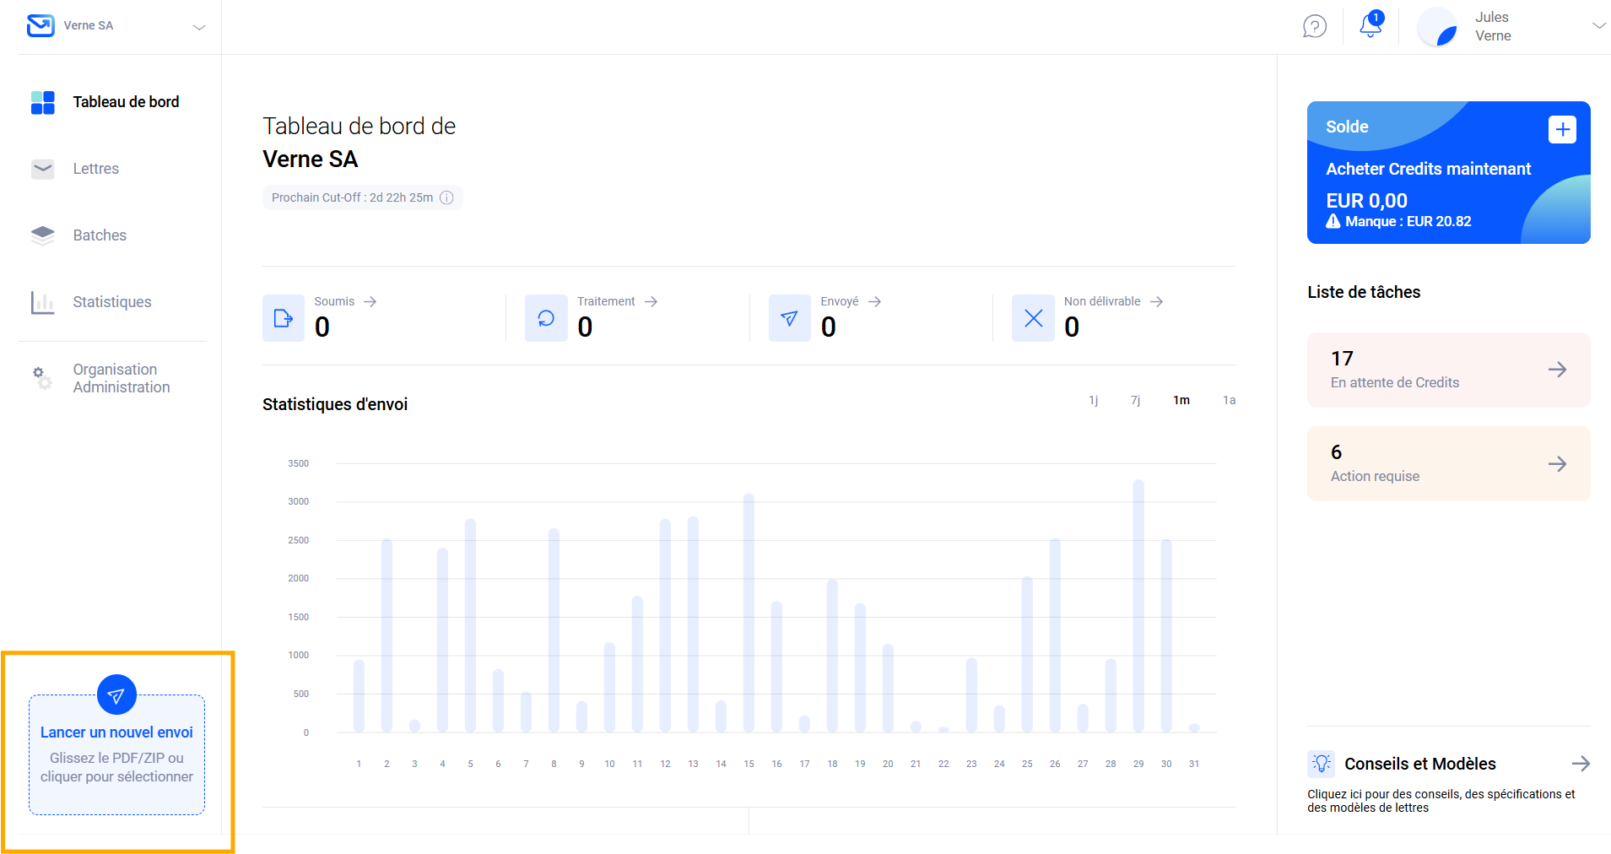Click the info icon beside Prochain Cut-Off

click(x=446, y=197)
